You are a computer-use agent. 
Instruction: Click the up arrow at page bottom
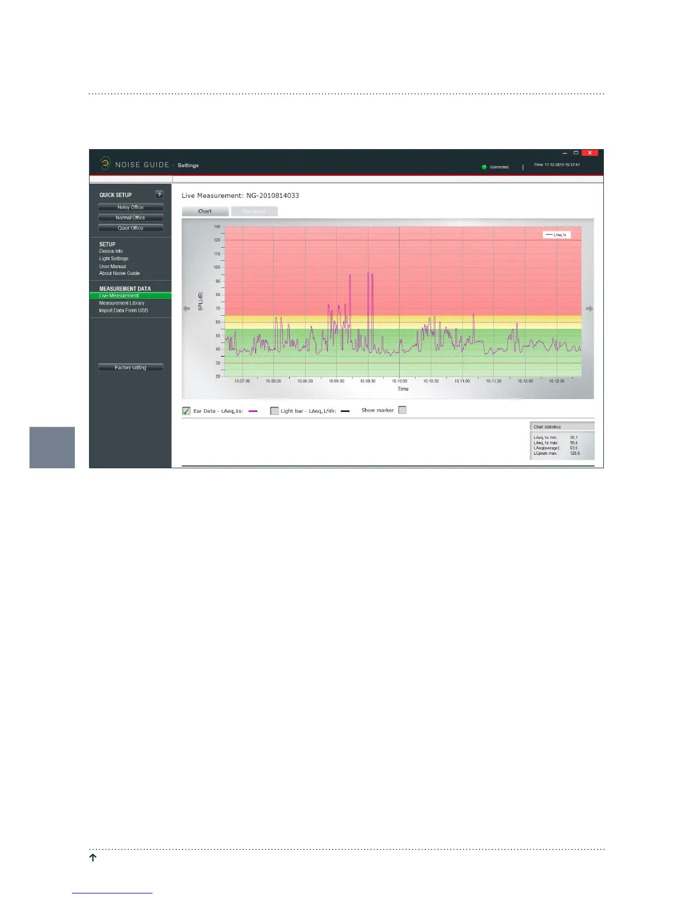tap(93, 858)
